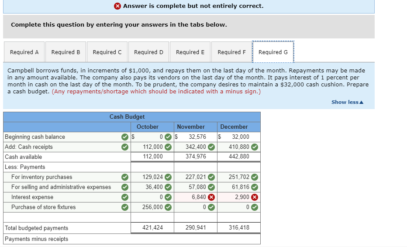Click green check beside October cash receipts 112,000
407x247 pixels.
click(x=168, y=147)
